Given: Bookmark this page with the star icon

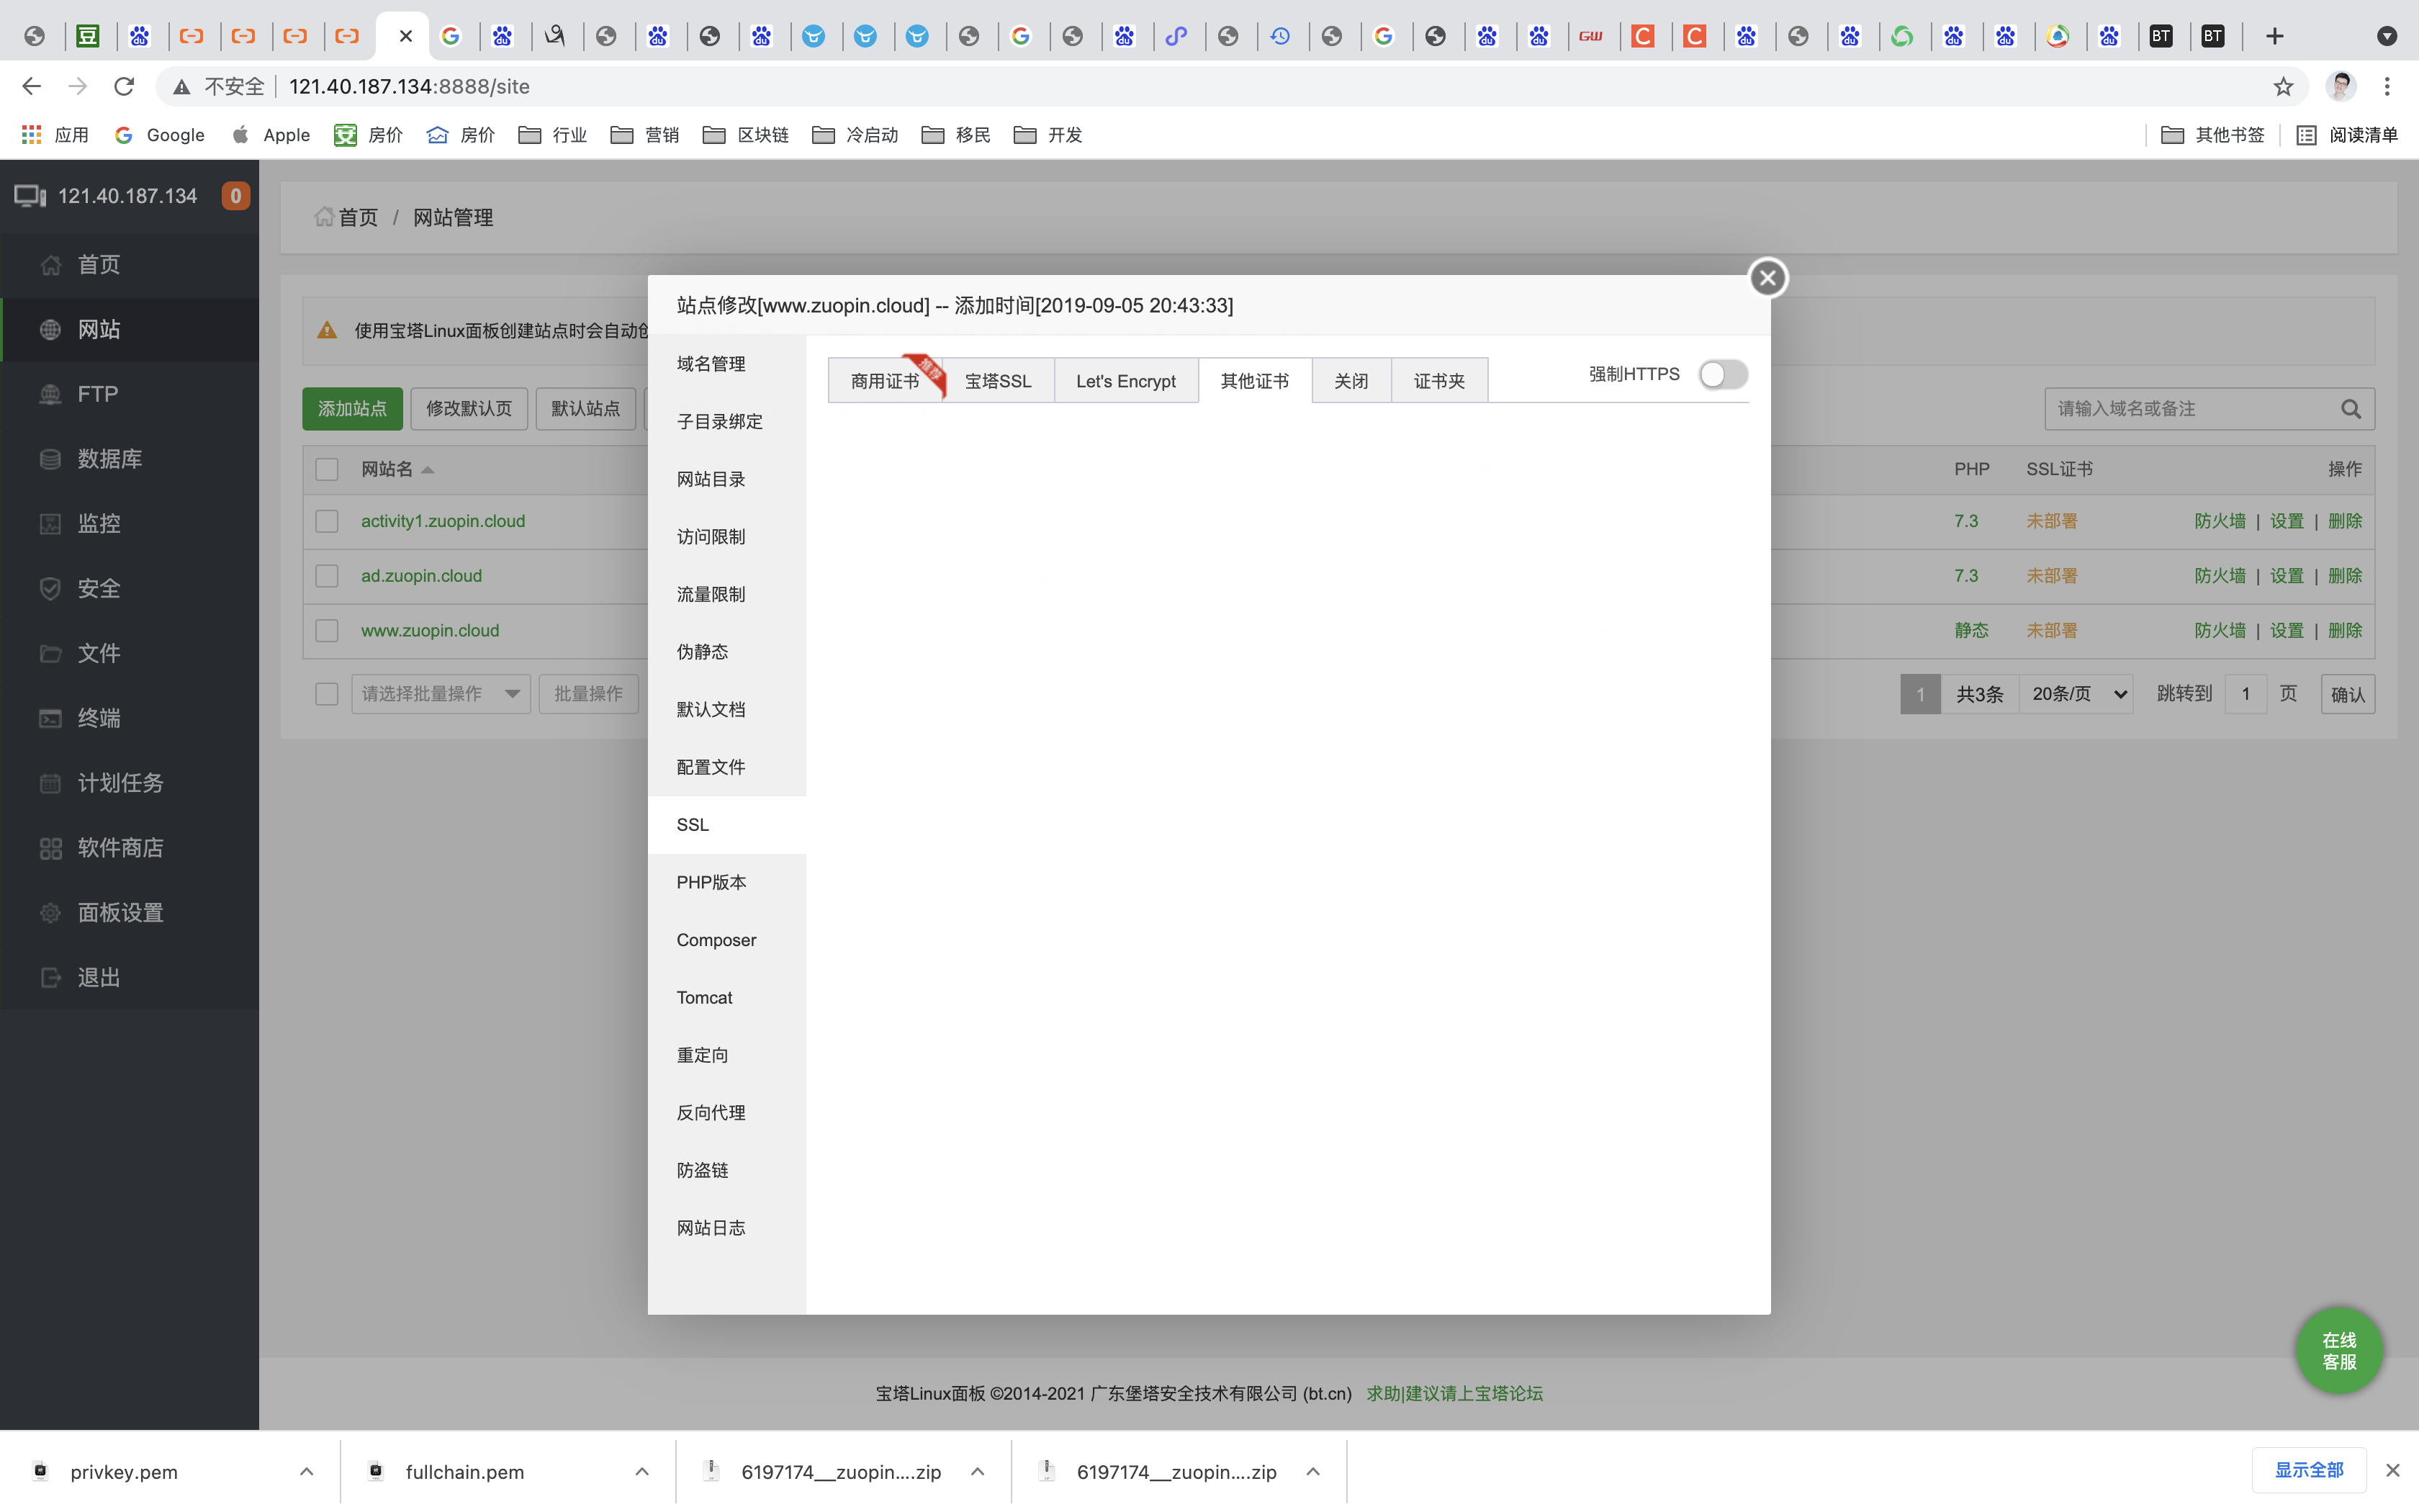Looking at the screenshot, I should pyautogui.click(x=2283, y=87).
